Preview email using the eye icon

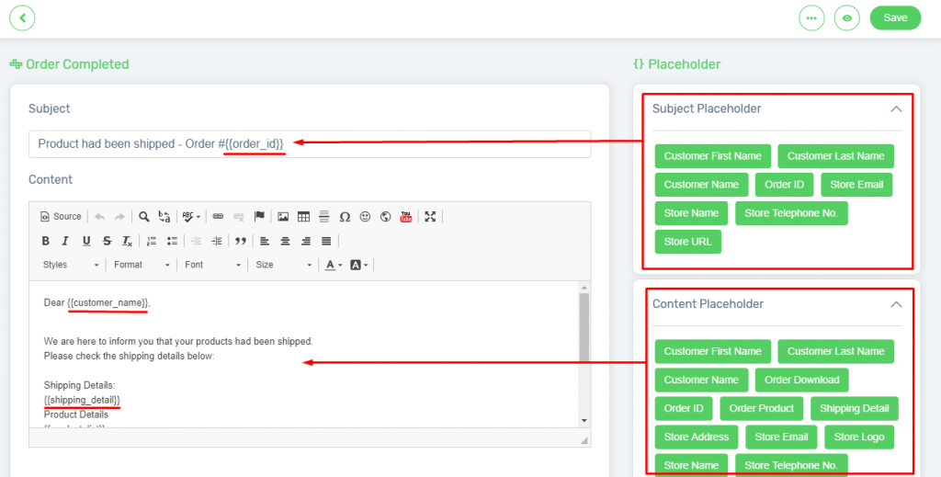tap(846, 17)
